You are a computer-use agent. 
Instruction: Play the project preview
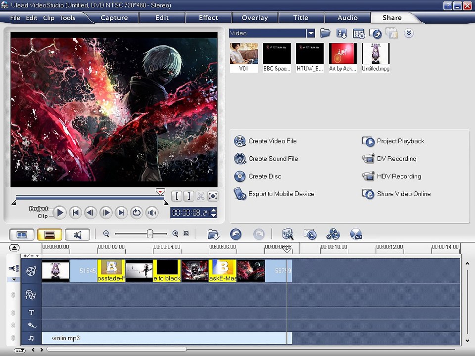tap(60, 213)
